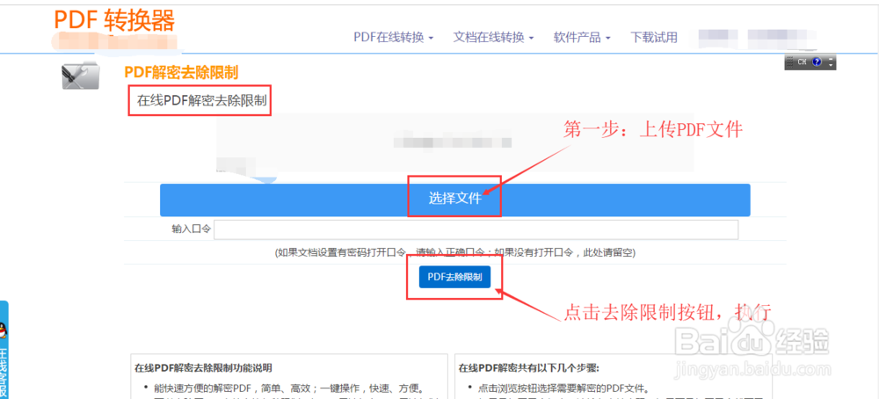This screenshot has width=879, height=399.
Task: Open the PDF在线转换 dropdown menu
Action: [x=394, y=38]
